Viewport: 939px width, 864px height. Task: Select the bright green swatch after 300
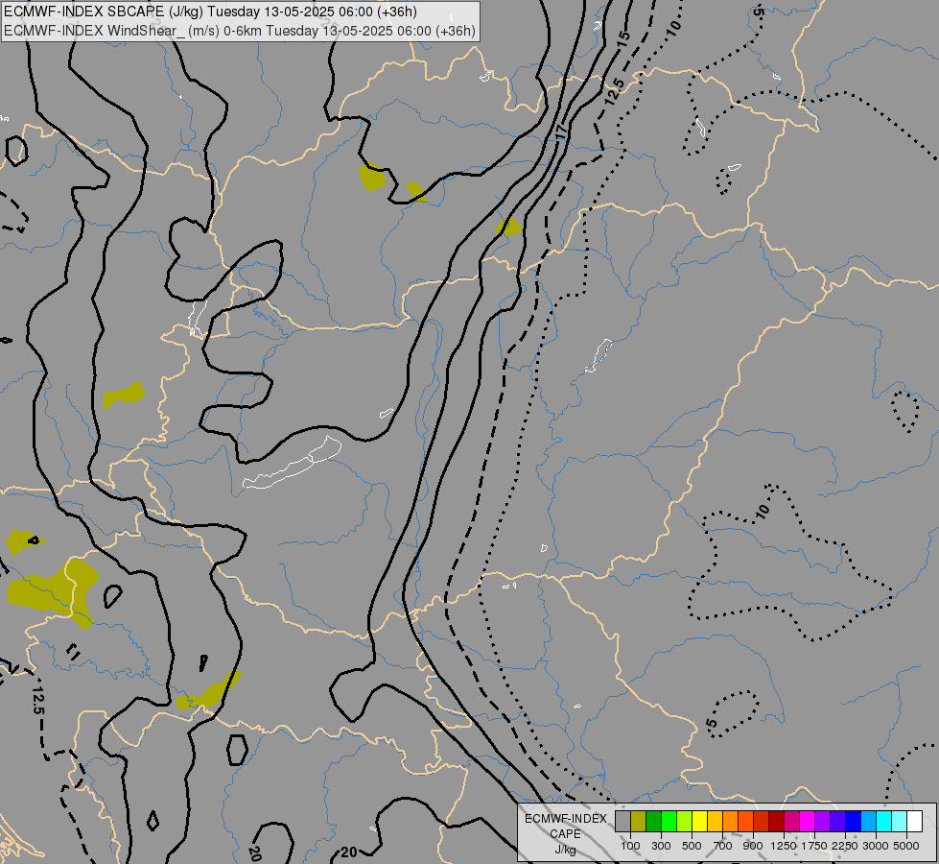tap(669, 821)
